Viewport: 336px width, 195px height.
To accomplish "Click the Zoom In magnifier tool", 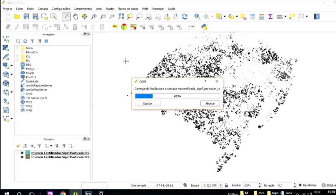I will coord(94,17).
